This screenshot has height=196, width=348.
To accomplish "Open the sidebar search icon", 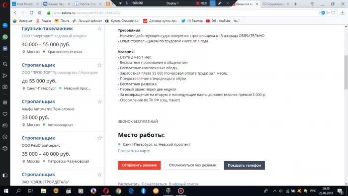I will click(x=5, y=64).
